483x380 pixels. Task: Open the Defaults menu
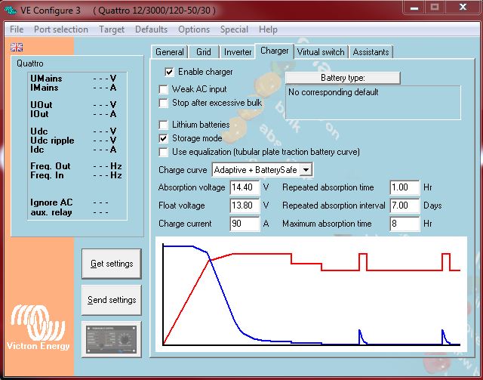coord(151,29)
